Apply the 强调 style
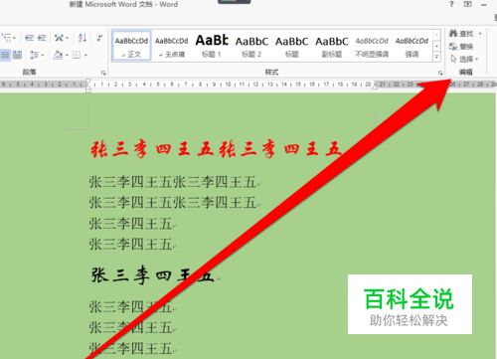 point(412,46)
